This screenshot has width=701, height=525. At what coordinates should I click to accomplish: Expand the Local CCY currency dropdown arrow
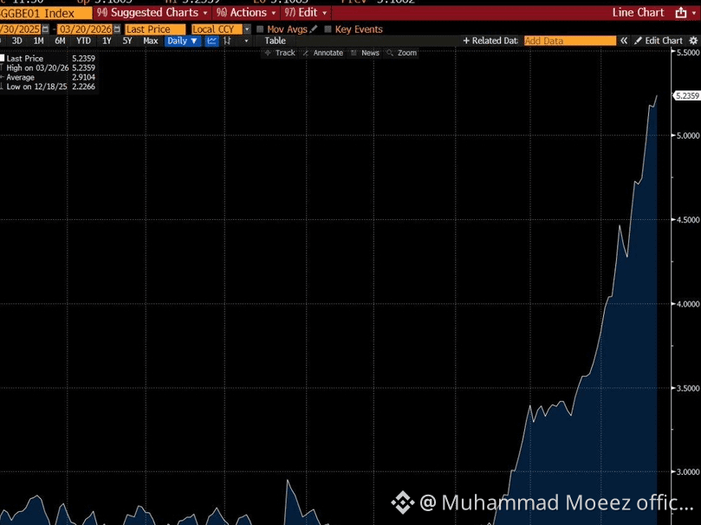(x=247, y=29)
